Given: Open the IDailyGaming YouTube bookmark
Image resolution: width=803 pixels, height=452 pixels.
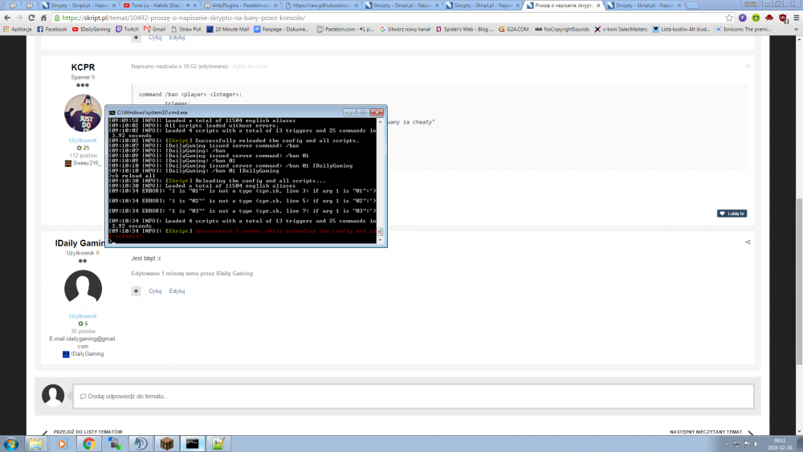Looking at the screenshot, I should pos(92,29).
